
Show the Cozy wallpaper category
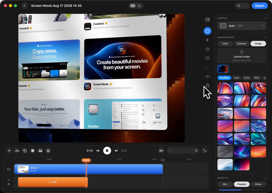[246, 78]
